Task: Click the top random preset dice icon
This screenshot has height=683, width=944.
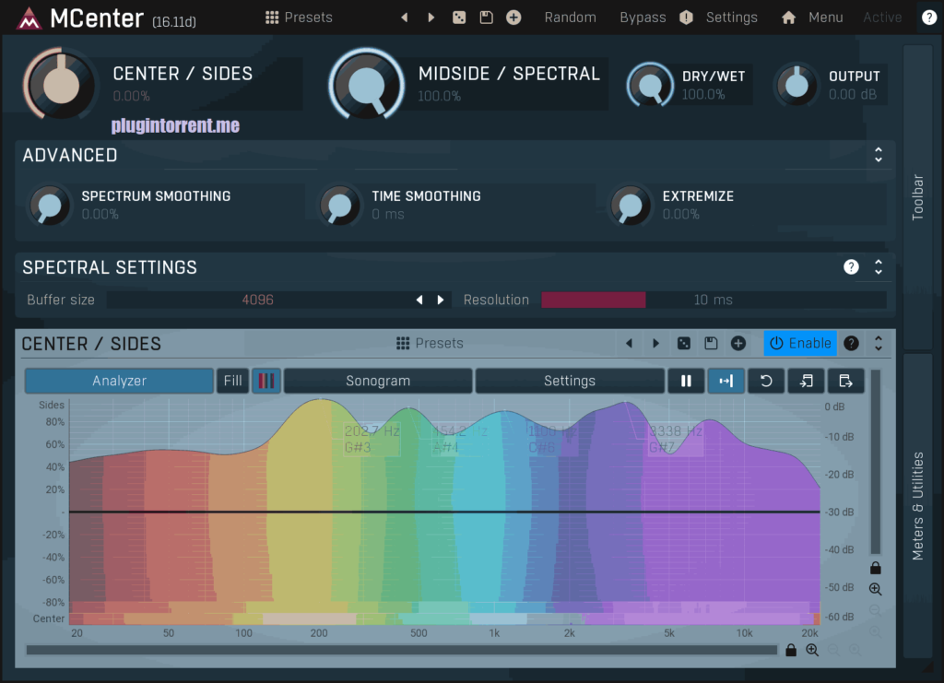Action: [459, 18]
